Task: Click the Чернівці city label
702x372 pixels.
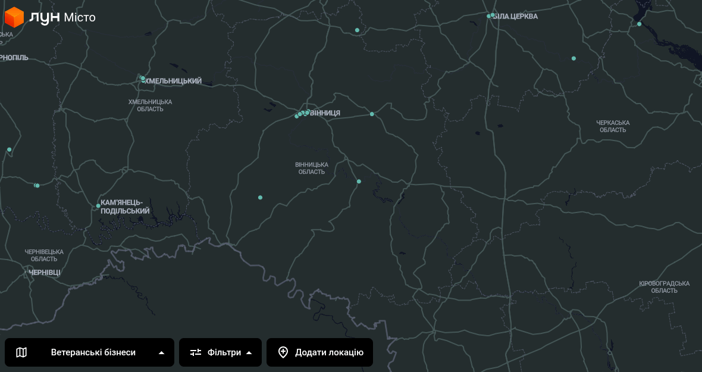Action: pos(45,273)
